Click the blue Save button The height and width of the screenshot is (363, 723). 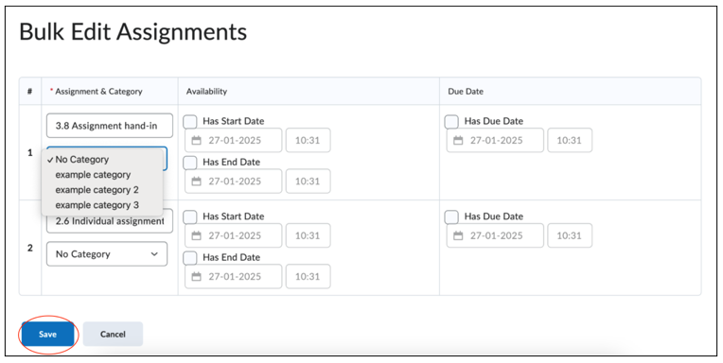tap(47, 334)
